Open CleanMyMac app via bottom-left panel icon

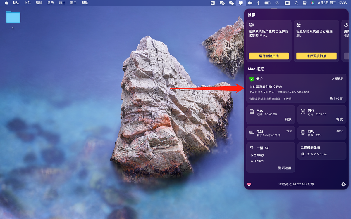click(x=249, y=184)
